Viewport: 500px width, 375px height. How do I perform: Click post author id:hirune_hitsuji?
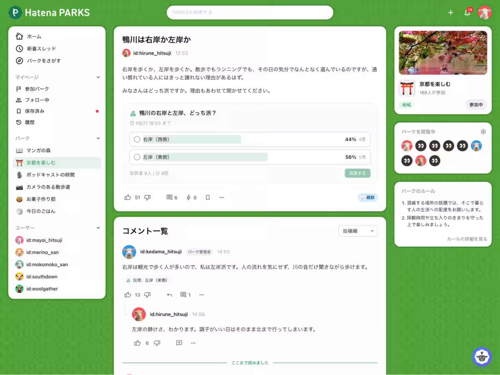tap(152, 53)
